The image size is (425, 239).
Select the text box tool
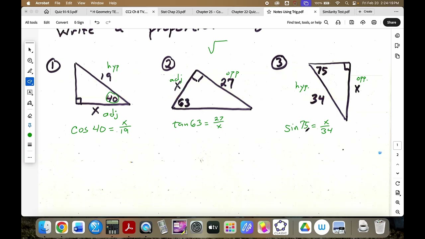coord(30,92)
